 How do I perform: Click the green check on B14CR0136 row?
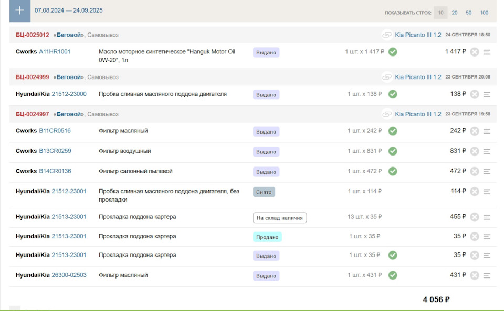point(393,171)
